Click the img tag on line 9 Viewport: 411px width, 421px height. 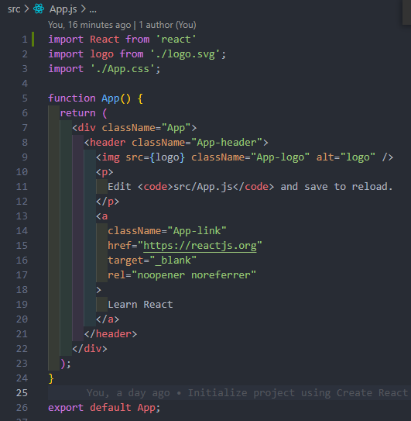click(245, 157)
